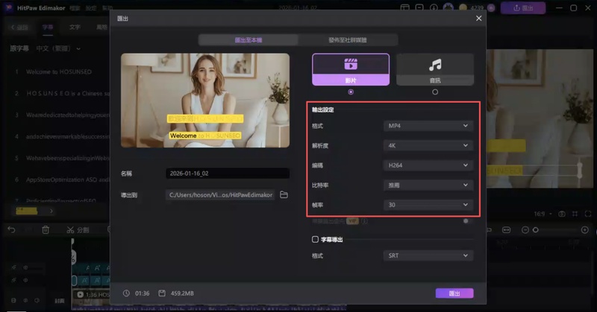The width and height of the screenshot is (597, 312).
Task: Open the 格式 MP4 dropdown
Action: coord(428,126)
